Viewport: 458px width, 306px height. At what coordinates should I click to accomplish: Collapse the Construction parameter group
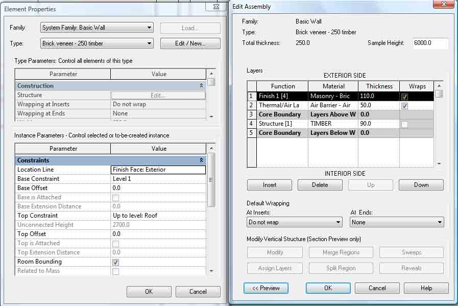pyautogui.click(x=201, y=86)
